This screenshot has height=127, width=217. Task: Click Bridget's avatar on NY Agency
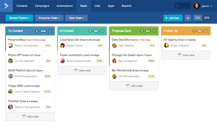pos(166,45)
